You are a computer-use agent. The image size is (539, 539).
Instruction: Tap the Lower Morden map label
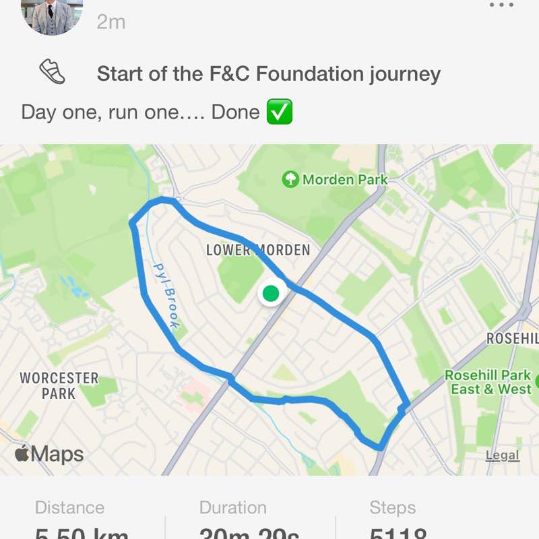coord(258,250)
